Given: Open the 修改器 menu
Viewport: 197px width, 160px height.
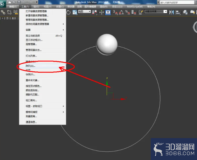Looking at the screenshot, I should click(x=71, y=7).
